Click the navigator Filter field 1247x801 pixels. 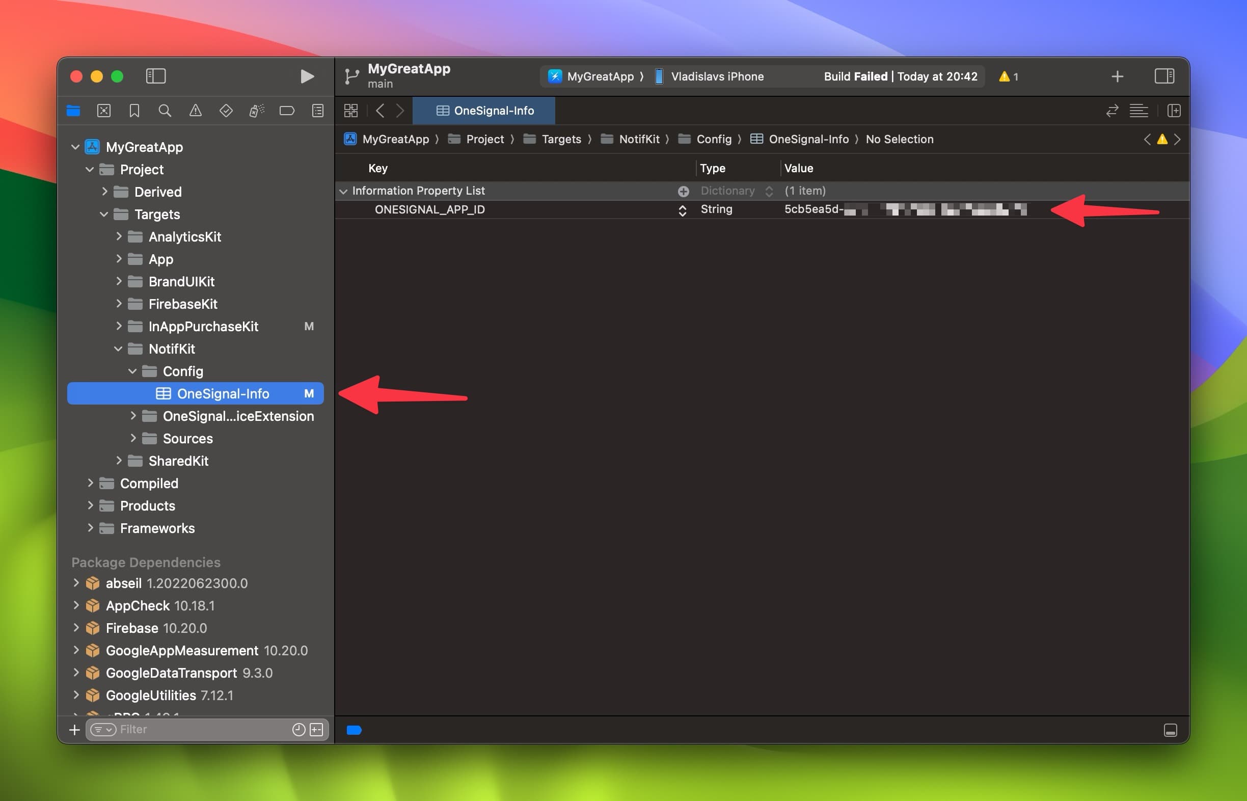click(x=206, y=730)
